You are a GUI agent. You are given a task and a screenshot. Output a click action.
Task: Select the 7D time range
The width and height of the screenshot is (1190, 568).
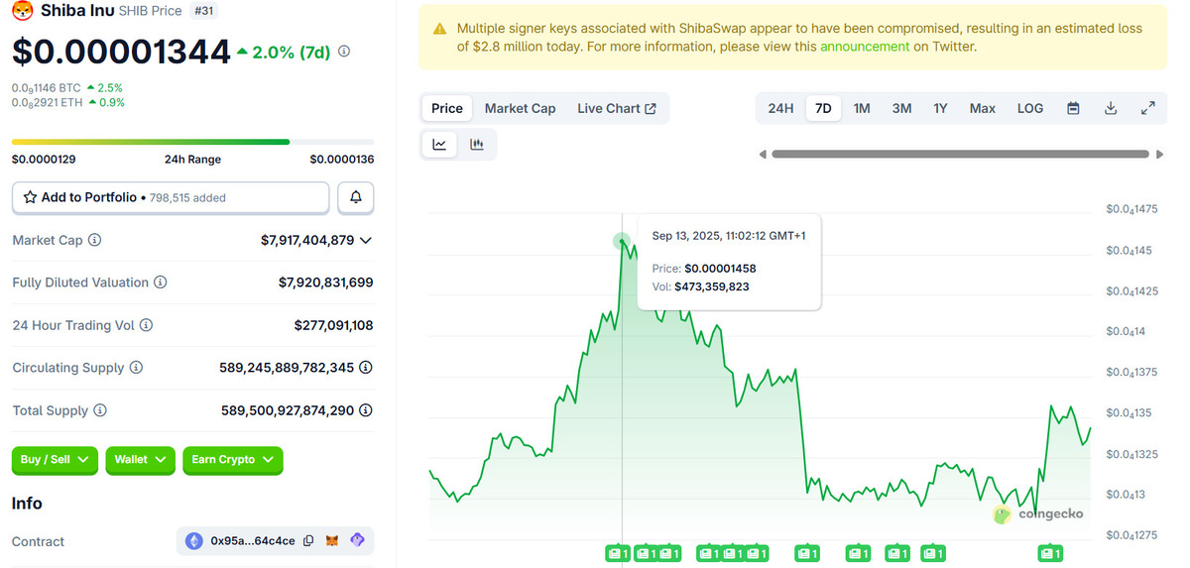pos(823,108)
